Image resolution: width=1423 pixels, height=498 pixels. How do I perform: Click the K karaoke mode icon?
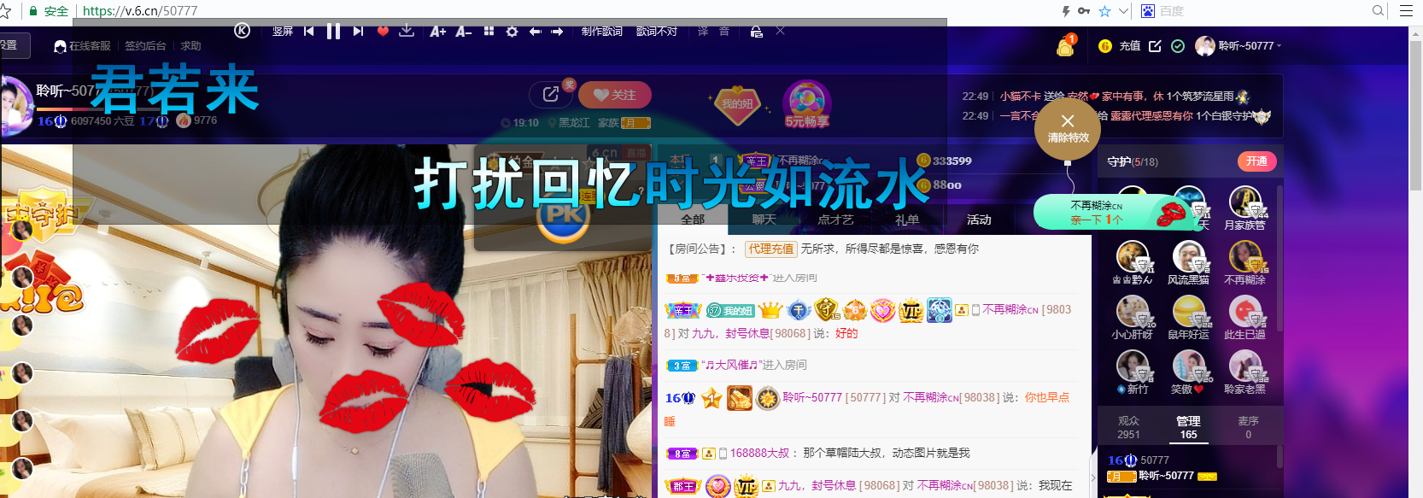tap(242, 31)
